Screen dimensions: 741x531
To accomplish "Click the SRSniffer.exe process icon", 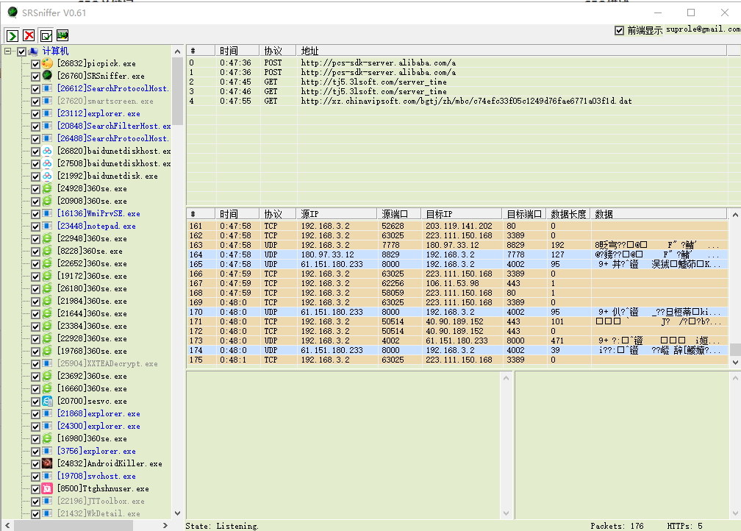I will coord(47,76).
